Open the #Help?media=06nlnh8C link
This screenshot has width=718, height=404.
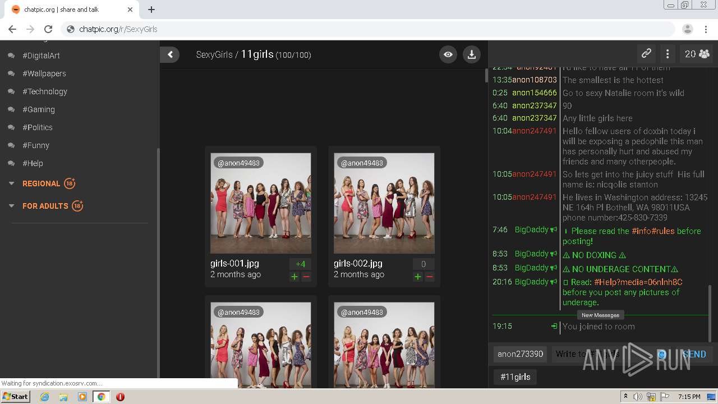point(638,282)
